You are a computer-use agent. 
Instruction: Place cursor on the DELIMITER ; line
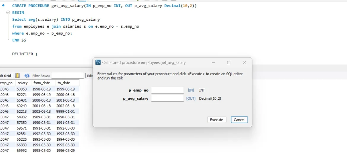(x=25, y=54)
